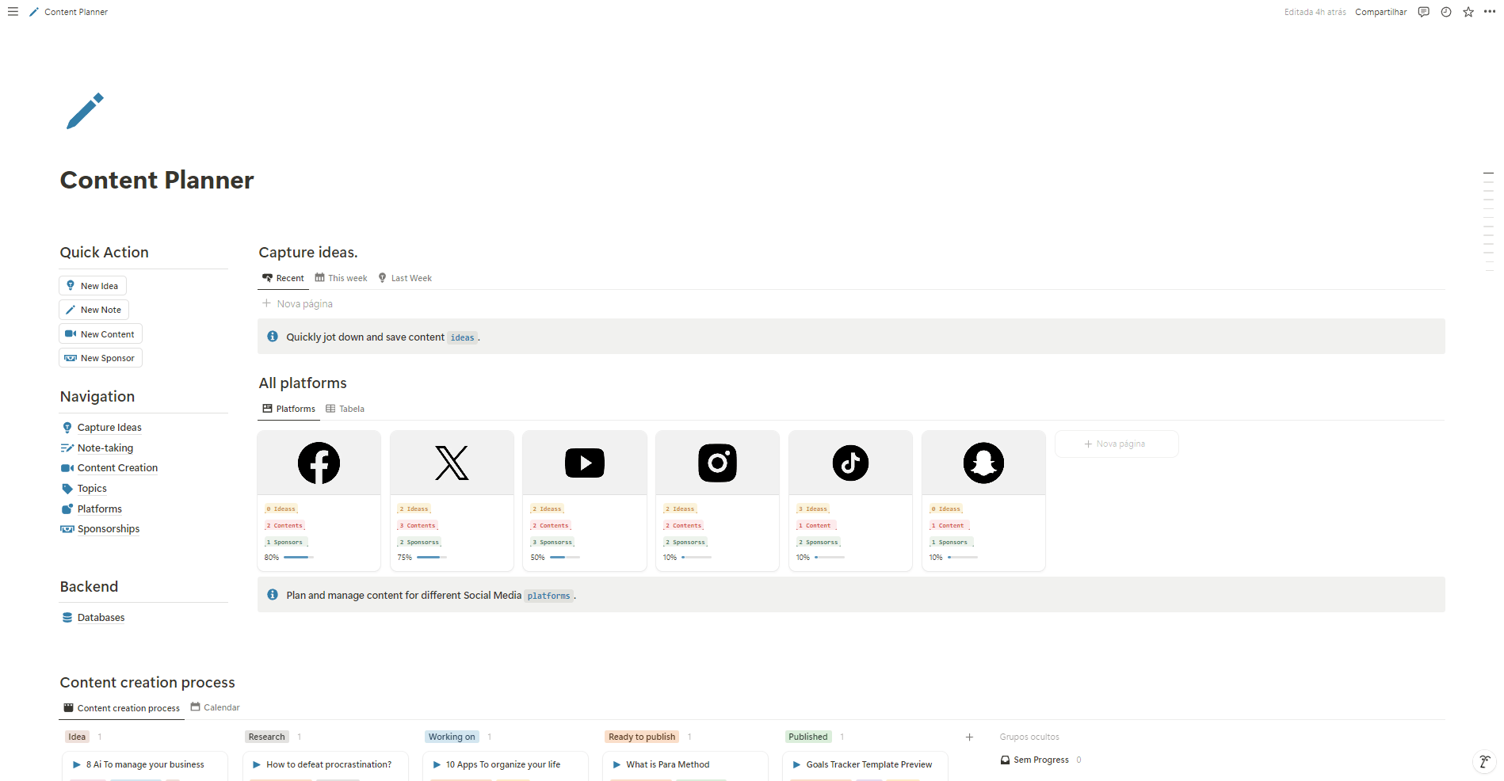This screenshot has width=1504, height=781.
Task: Click the help button at bottom right
Action: (x=1484, y=762)
